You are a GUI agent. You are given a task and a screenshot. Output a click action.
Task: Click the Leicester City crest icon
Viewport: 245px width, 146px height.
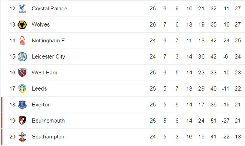point(22,57)
